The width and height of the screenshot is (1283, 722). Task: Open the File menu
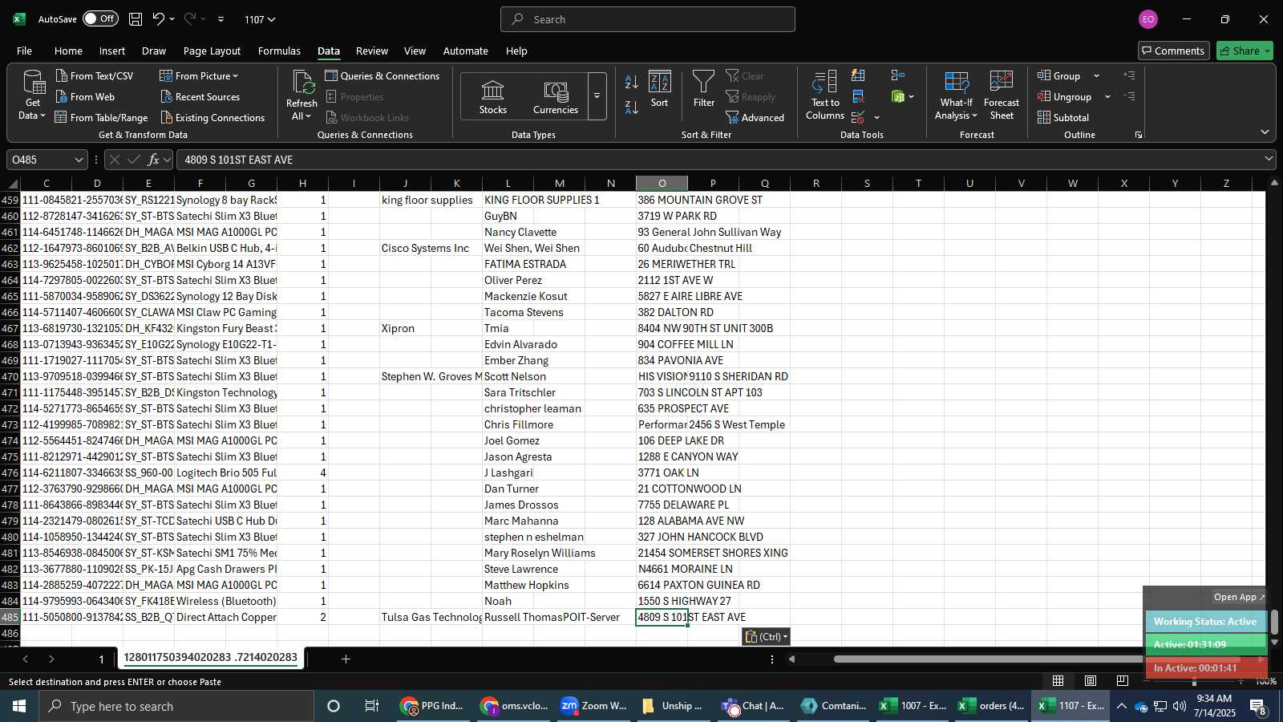(25, 51)
